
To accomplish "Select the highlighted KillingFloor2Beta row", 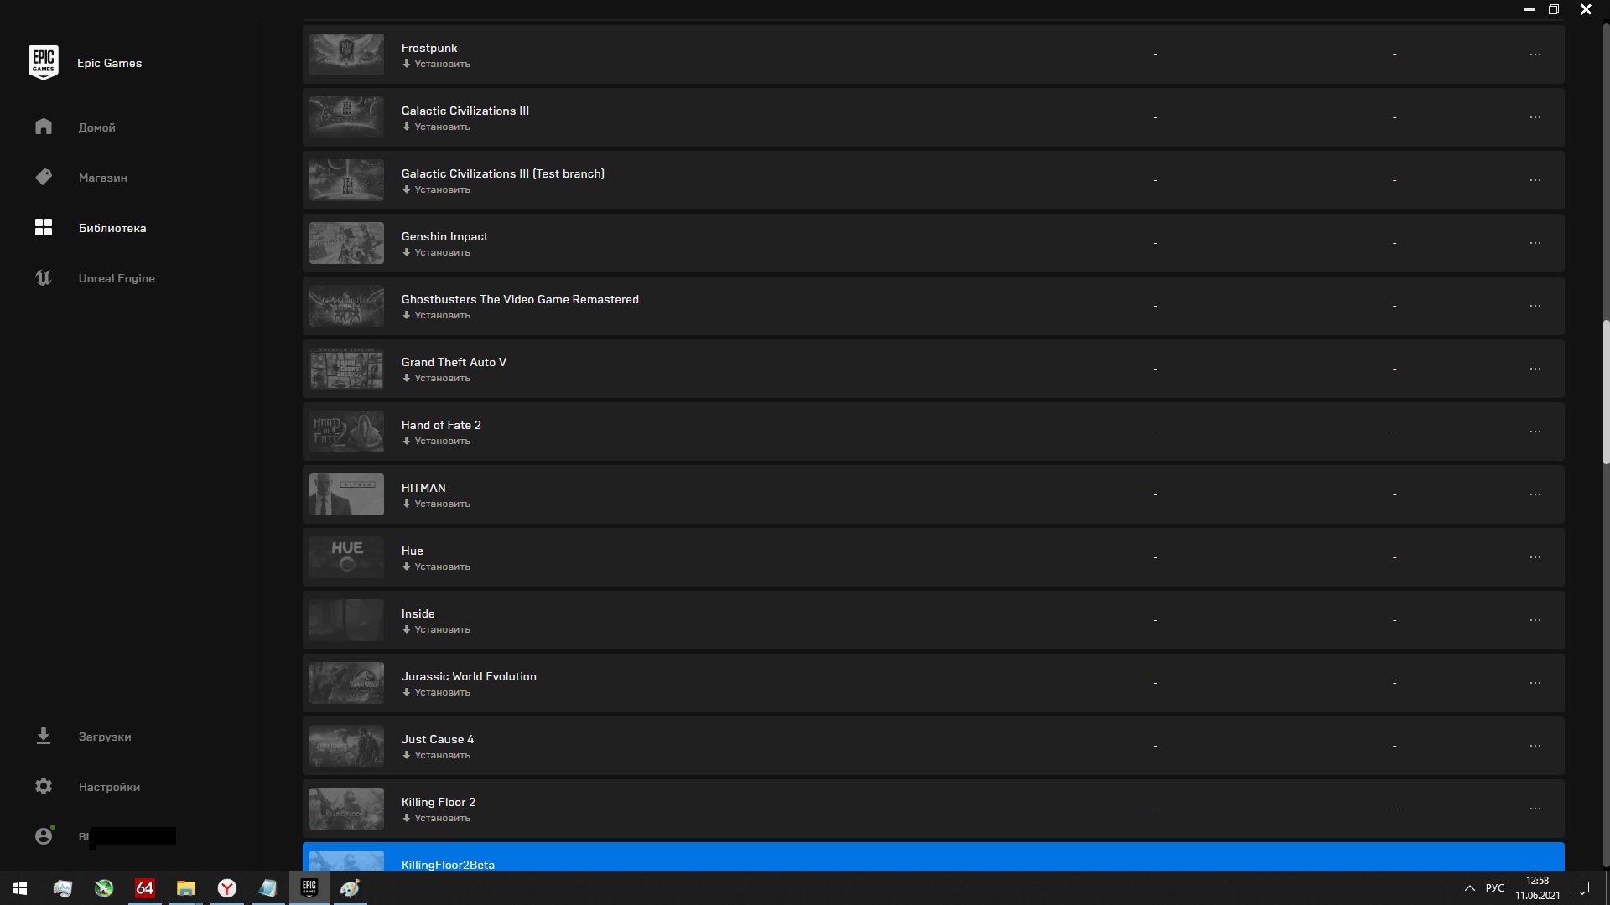I will pyautogui.click(x=933, y=857).
